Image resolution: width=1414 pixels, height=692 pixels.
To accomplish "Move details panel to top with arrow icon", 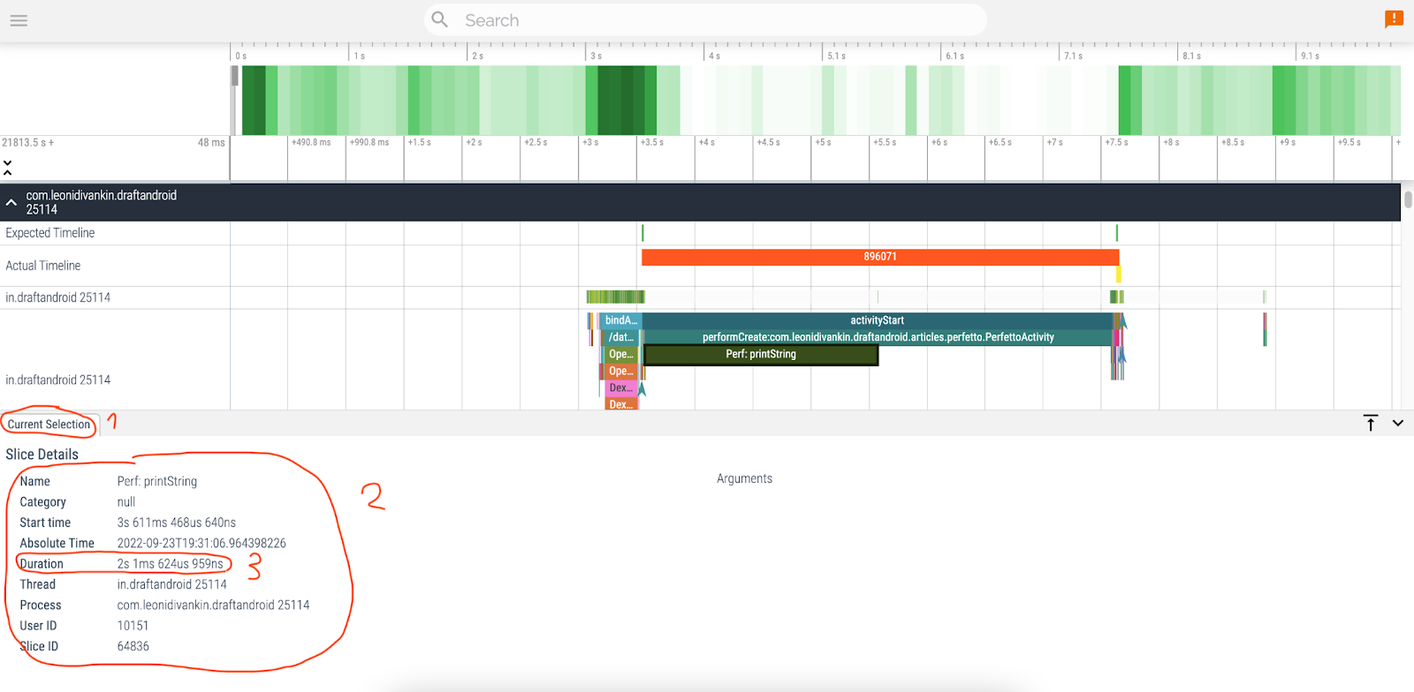I will click(1370, 423).
